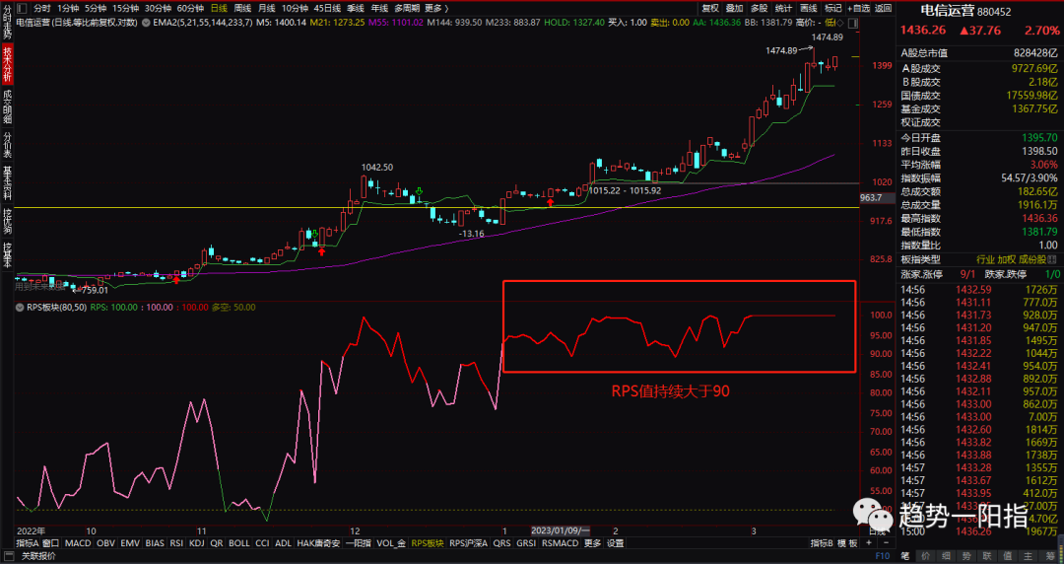Select the 月线 monthly period

point(266,8)
